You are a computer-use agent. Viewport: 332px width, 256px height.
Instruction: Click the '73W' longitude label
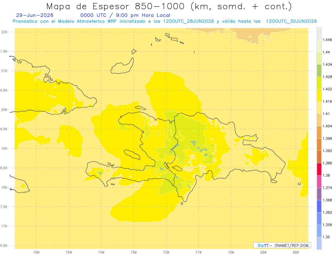click(x=134, y=252)
